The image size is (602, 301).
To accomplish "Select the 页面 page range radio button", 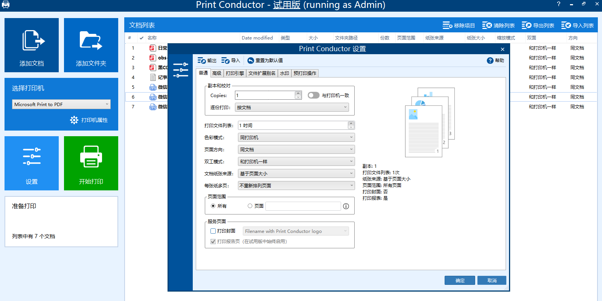I will (x=250, y=206).
